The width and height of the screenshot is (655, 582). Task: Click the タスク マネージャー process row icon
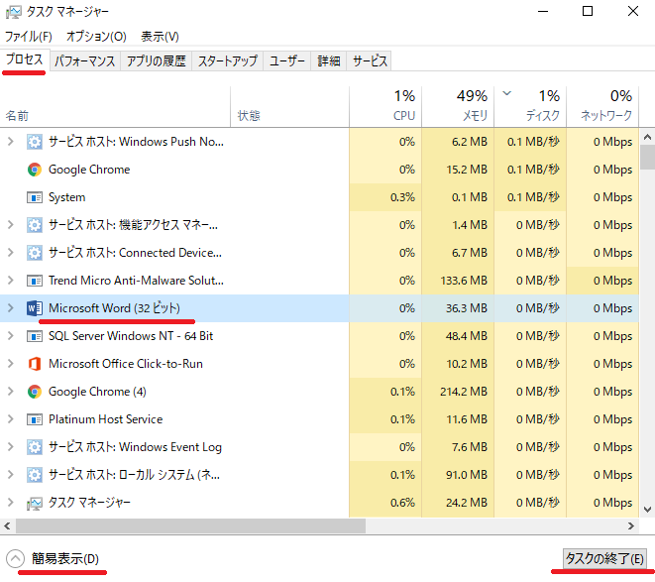point(35,504)
